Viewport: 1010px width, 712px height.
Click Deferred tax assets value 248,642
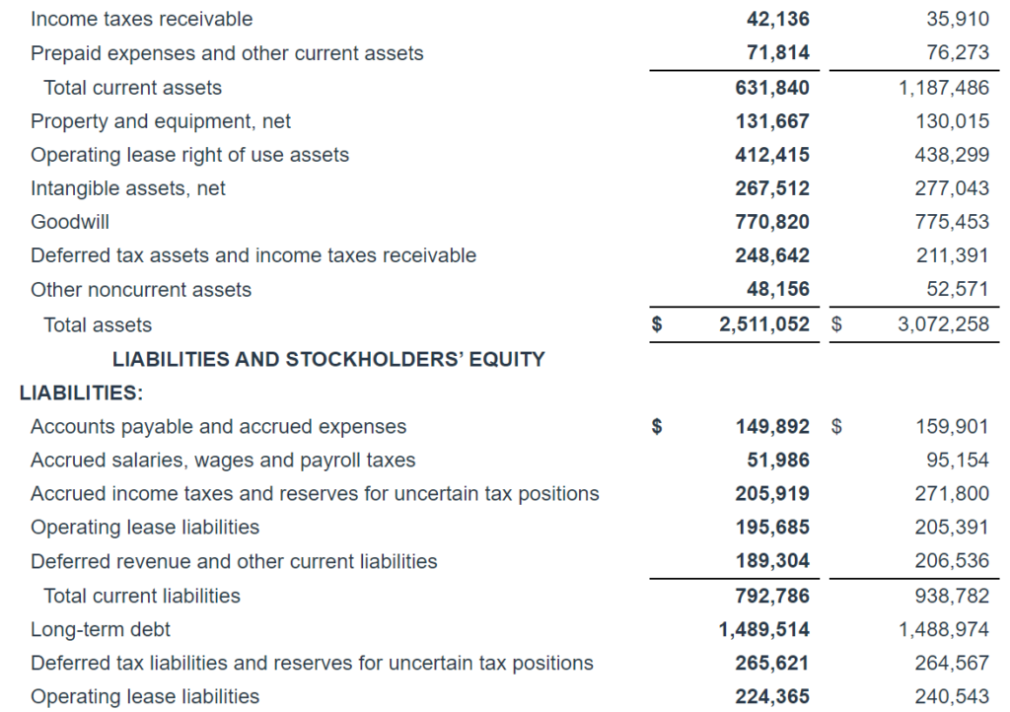(x=772, y=255)
